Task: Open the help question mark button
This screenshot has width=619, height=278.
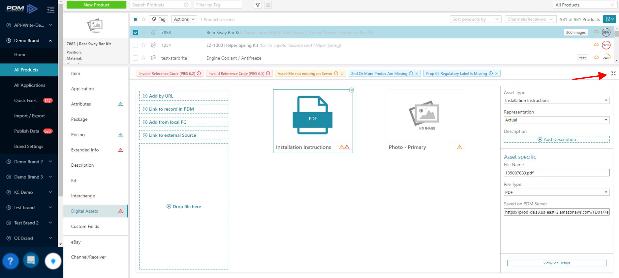Action: pos(10,261)
